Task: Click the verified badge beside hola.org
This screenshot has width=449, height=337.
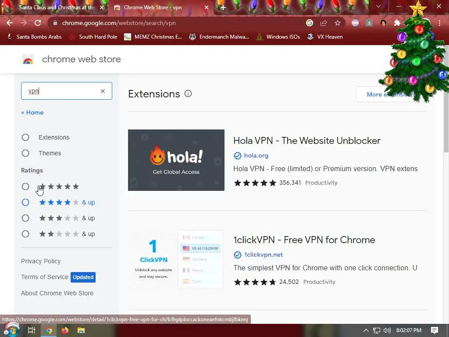Action: (237, 156)
